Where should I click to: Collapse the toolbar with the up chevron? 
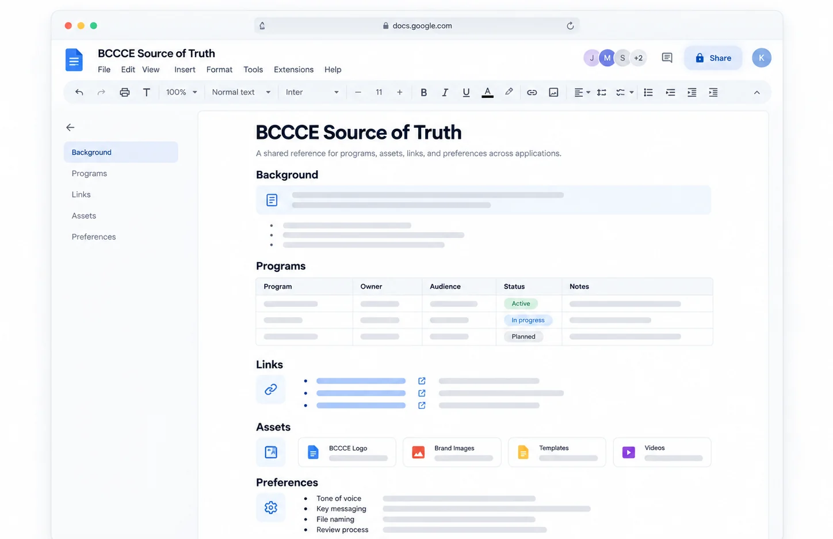pyautogui.click(x=756, y=92)
